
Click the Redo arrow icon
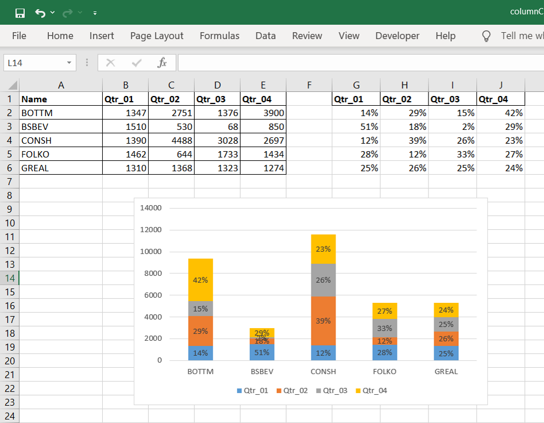point(68,13)
